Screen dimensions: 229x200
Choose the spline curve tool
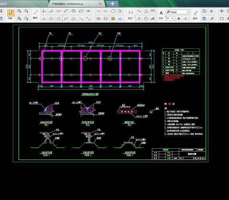[66, 19]
